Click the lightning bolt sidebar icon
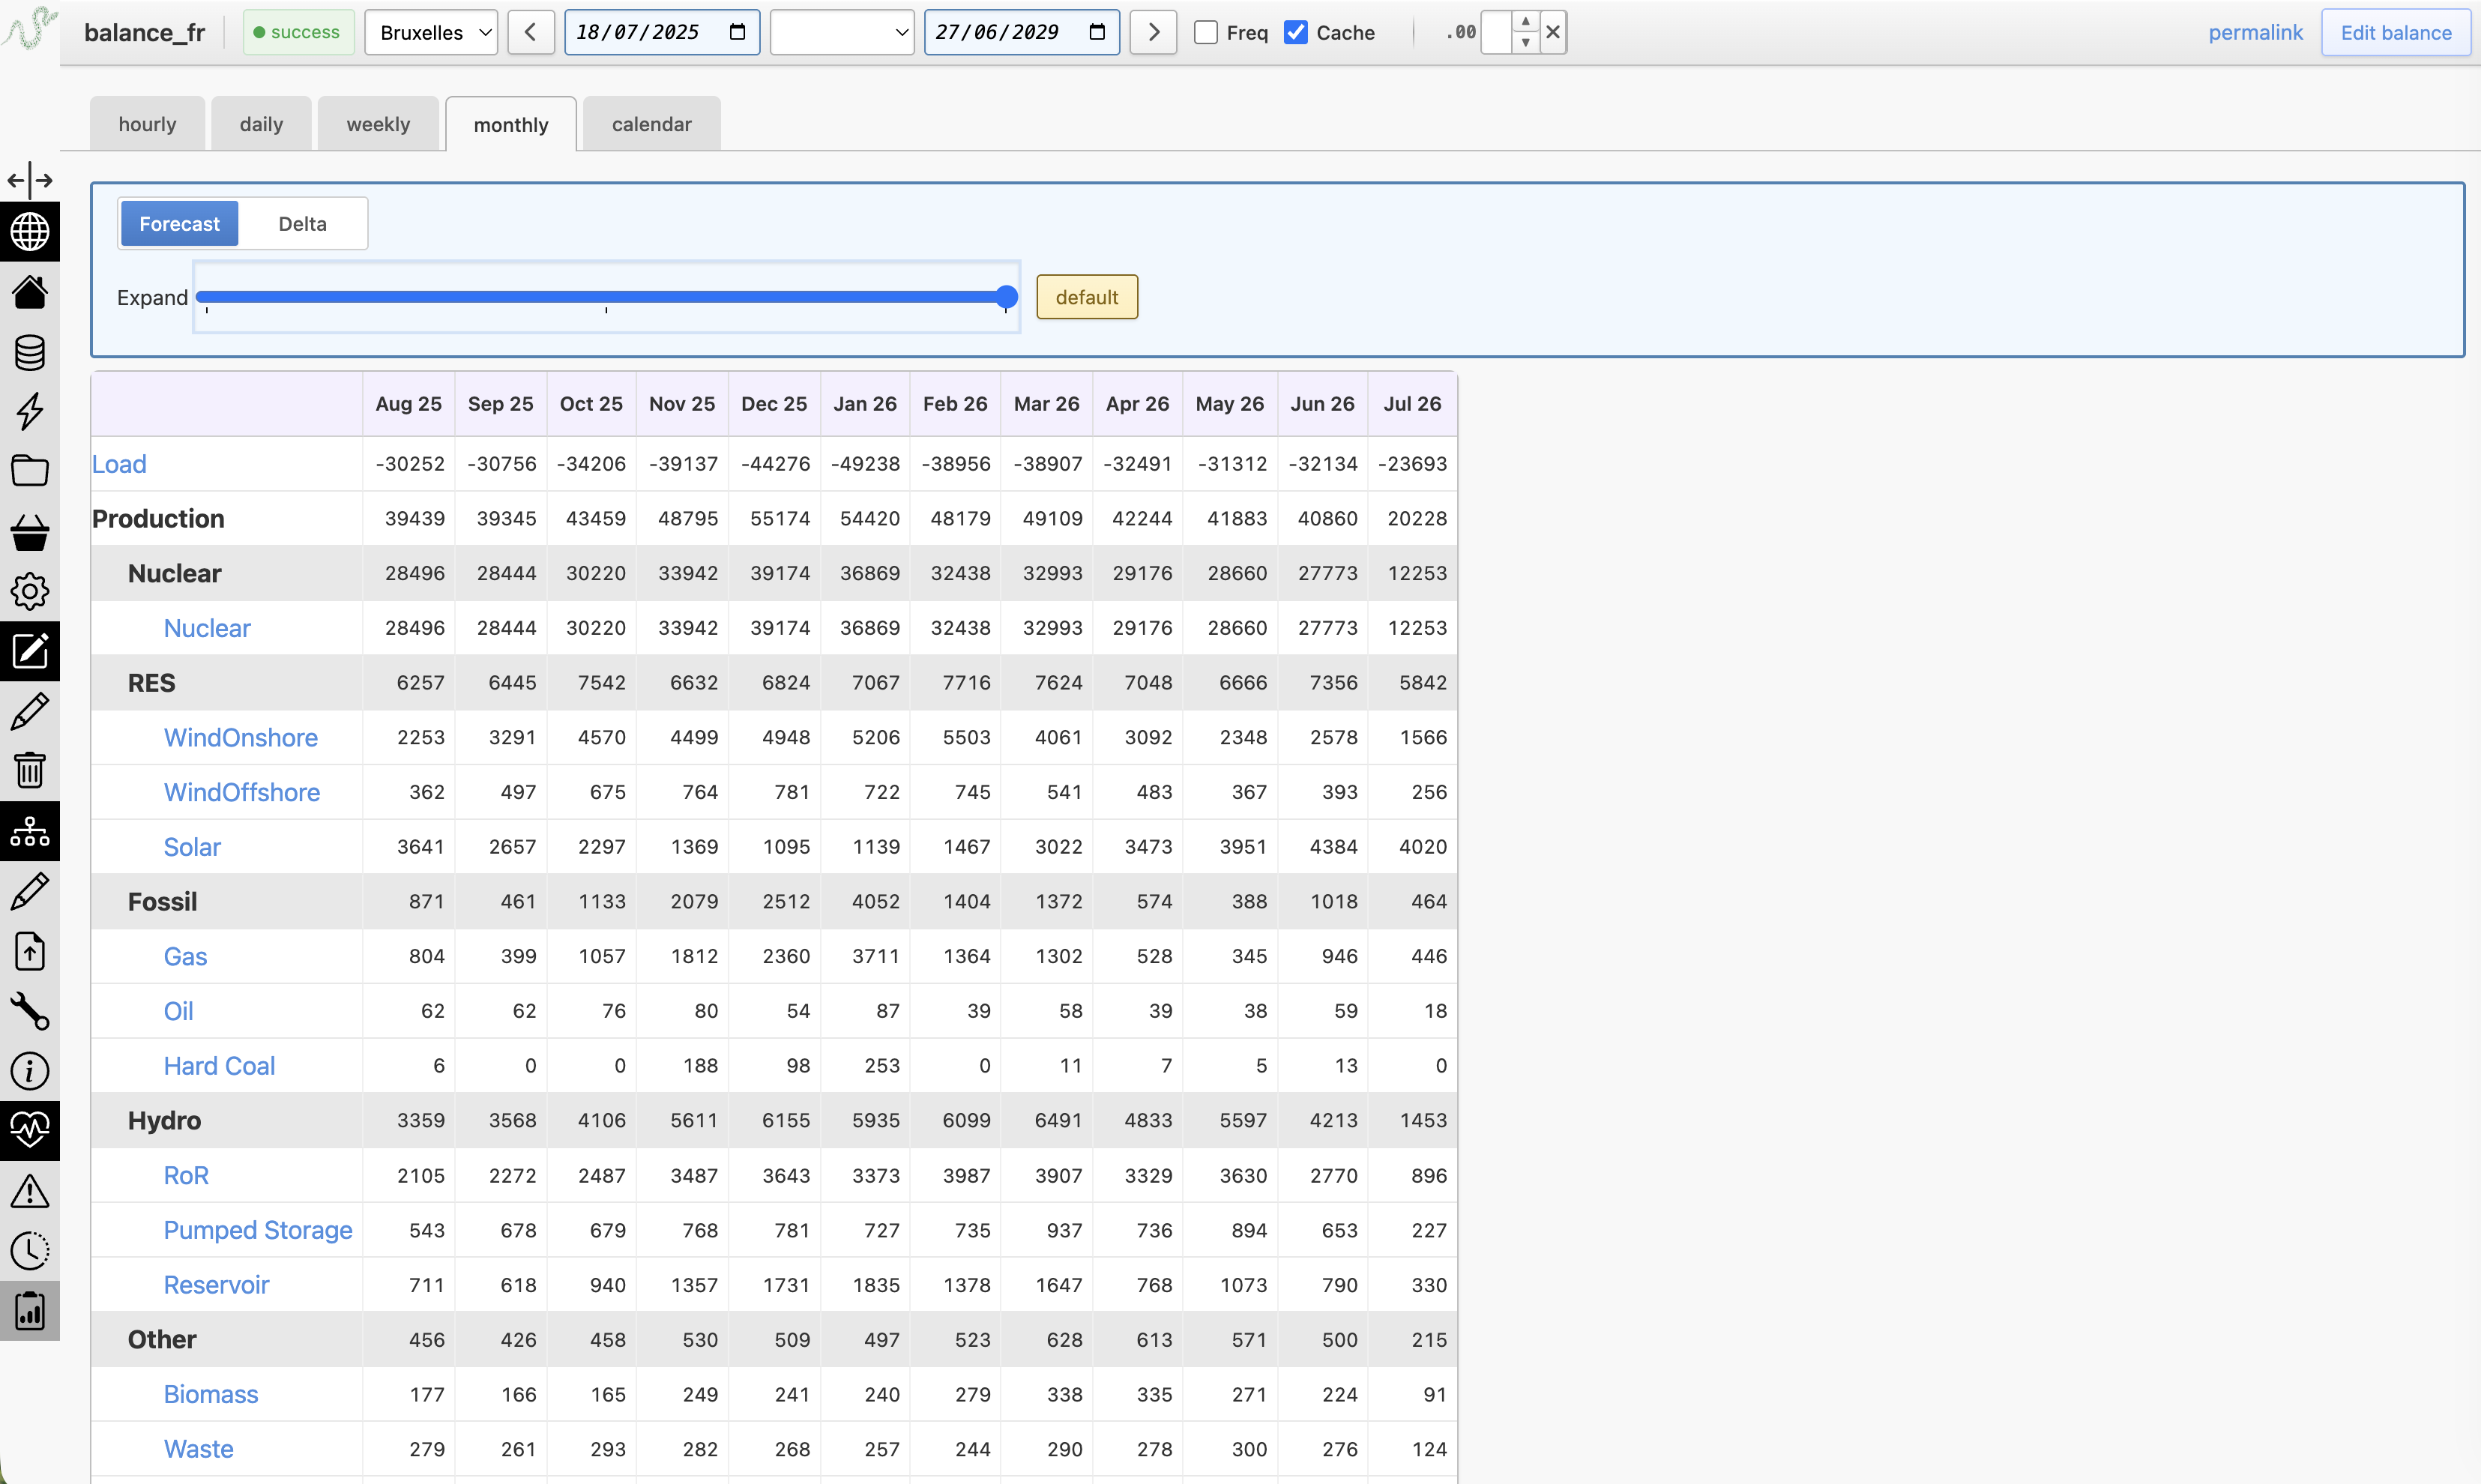The width and height of the screenshot is (2481, 1484). pyautogui.click(x=30, y=411)
